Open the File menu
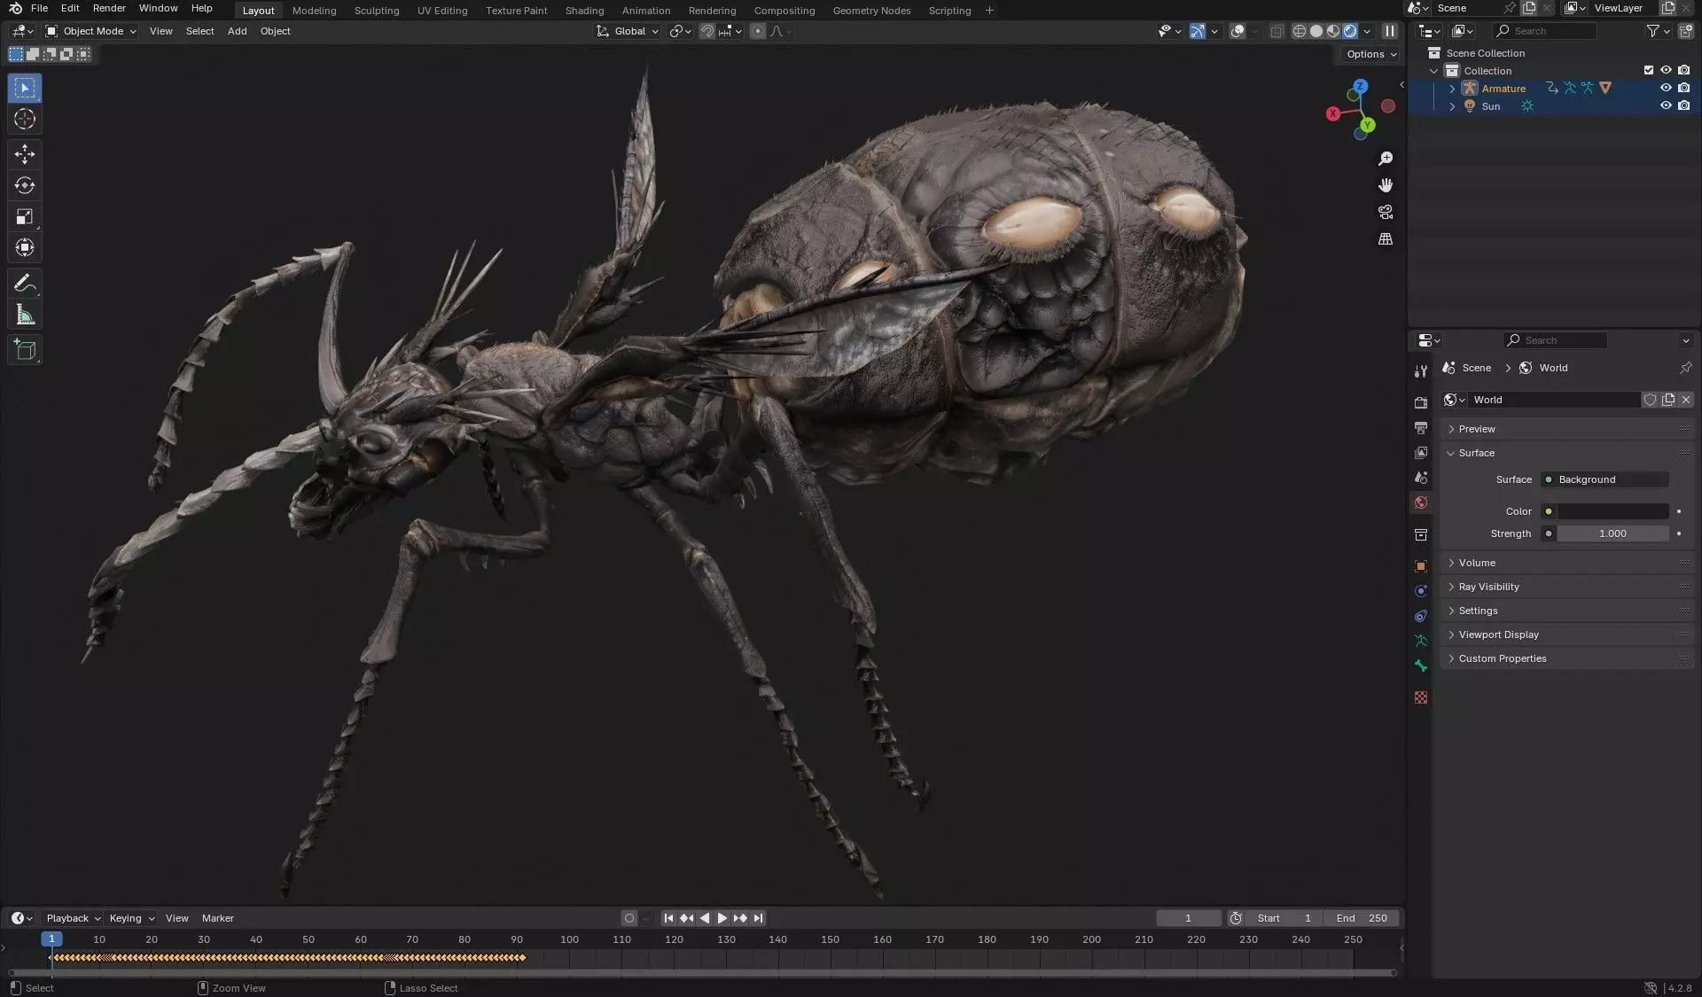 point(39,8)
